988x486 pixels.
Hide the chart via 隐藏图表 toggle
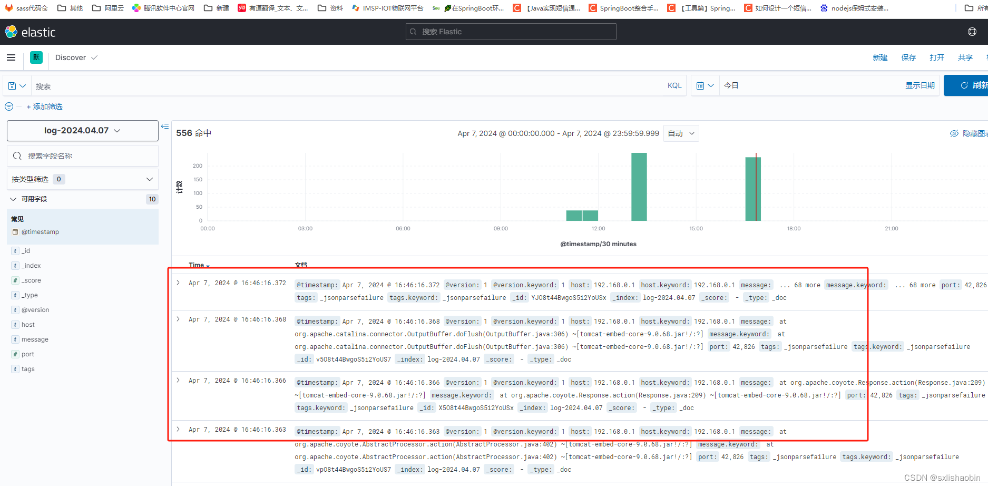969,133
